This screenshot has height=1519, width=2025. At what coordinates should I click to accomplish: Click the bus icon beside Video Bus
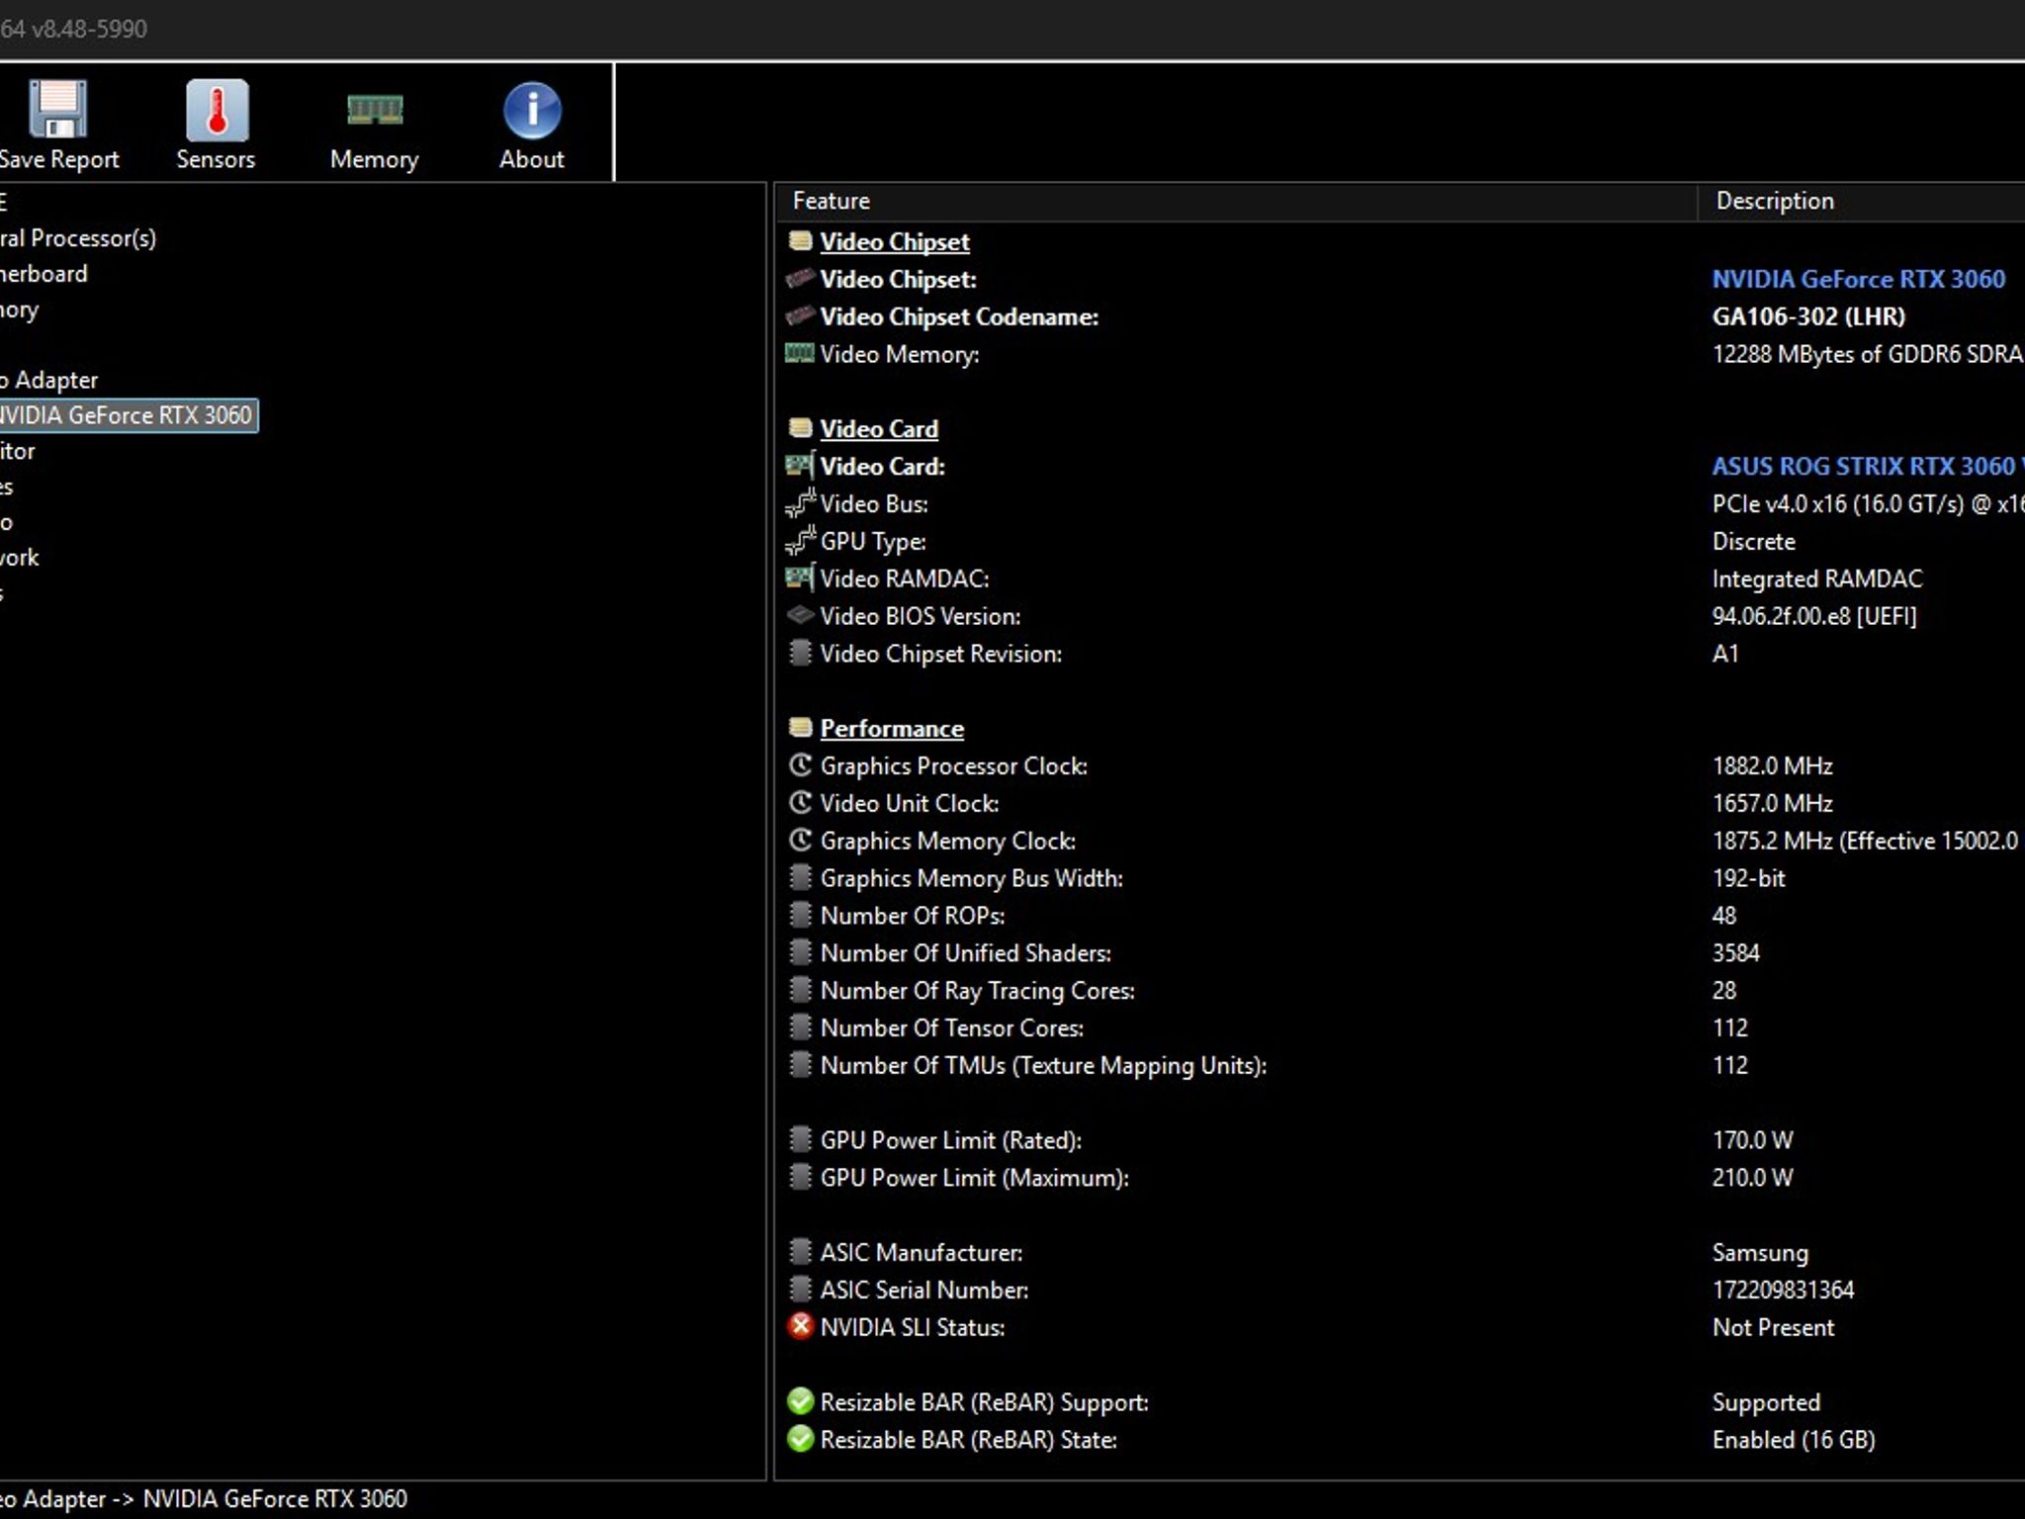800,502
